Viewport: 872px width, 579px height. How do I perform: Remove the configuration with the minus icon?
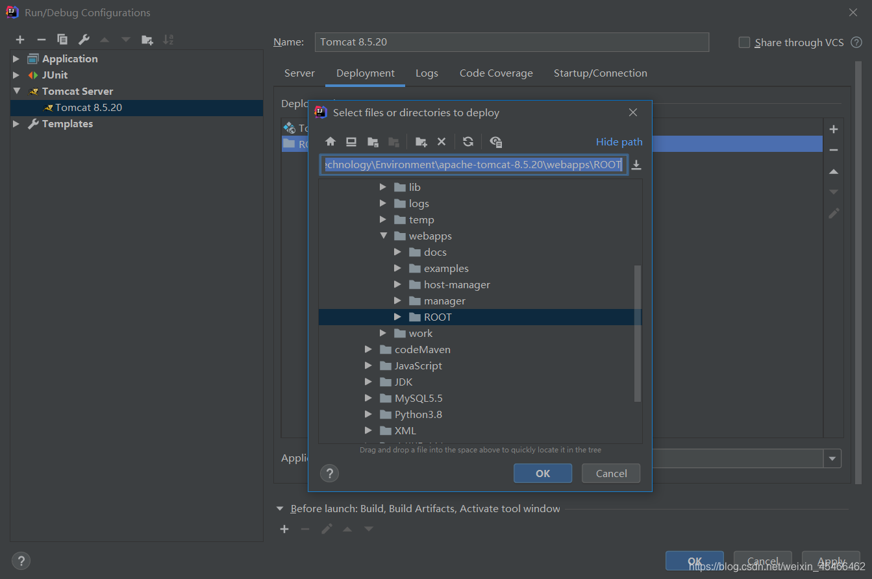[x=41, y=40]
